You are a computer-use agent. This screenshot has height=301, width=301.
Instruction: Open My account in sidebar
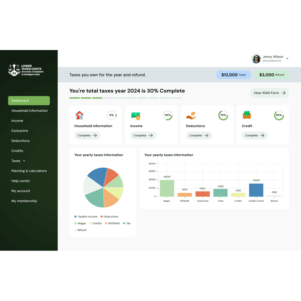(x=21, y=191)
